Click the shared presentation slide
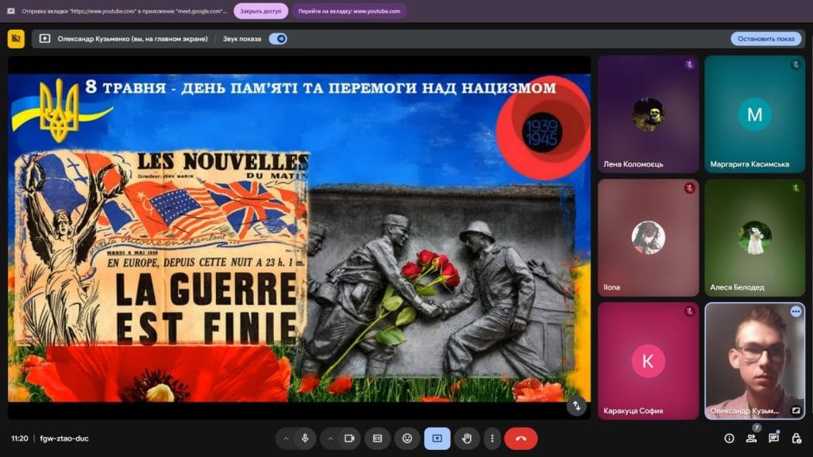This screenshot has height=457, width=813. pos(299,238)
